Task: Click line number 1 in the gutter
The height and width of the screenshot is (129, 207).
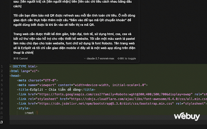Action: click(2, 66)
